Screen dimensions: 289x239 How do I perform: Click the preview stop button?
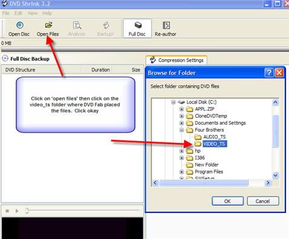[7, 211]
